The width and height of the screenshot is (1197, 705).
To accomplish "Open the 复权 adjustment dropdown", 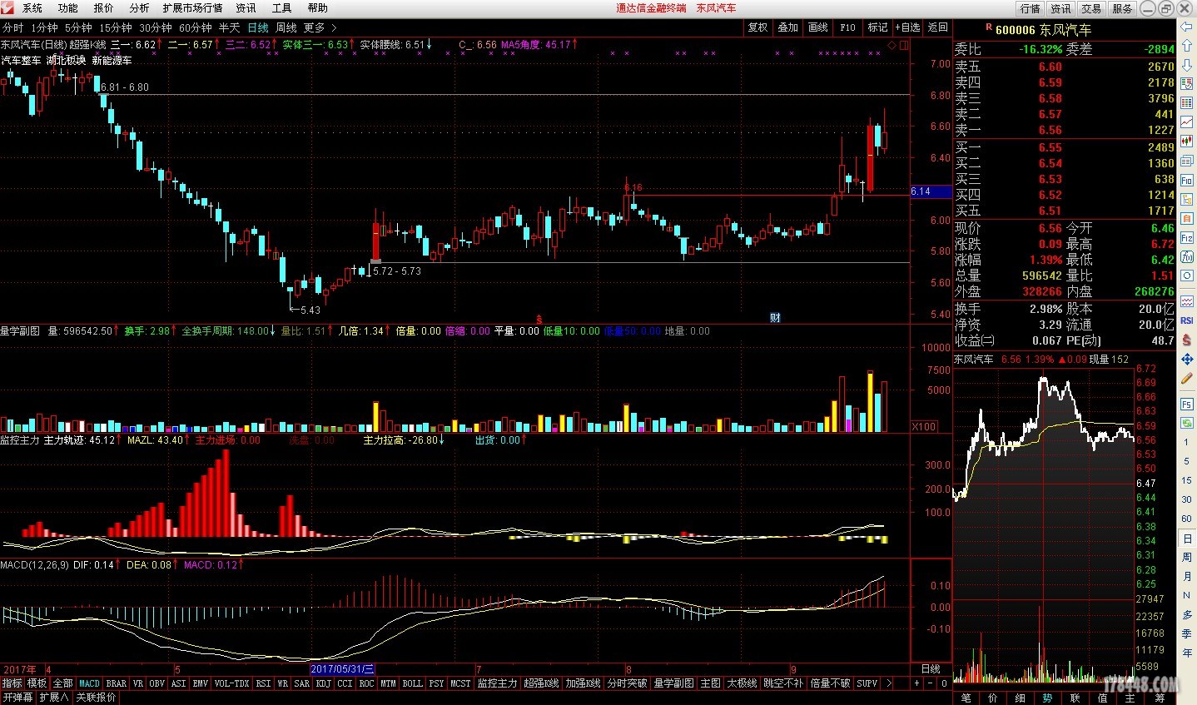I will tap(757, 27).
